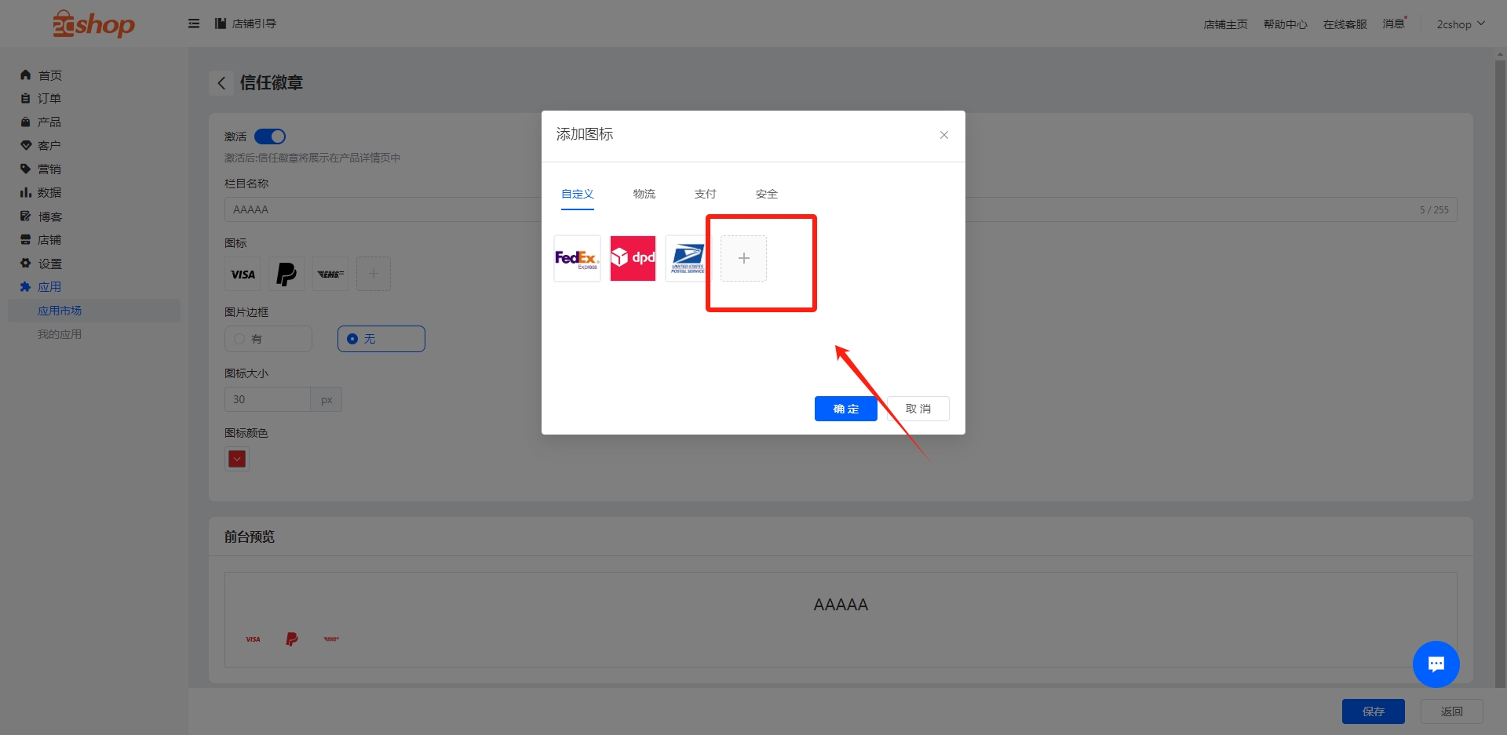Click the PayPal icon in 前台预览
The height and width of the screenshot is (735, 1507).
292,639
